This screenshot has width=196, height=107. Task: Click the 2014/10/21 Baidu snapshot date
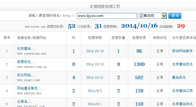[95, 78]
